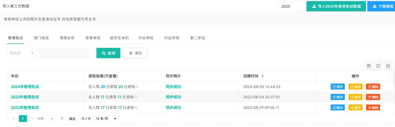This screenshot has width=395, height=127.
Task: Go to previous page arrow
Action: click(14, 118)
